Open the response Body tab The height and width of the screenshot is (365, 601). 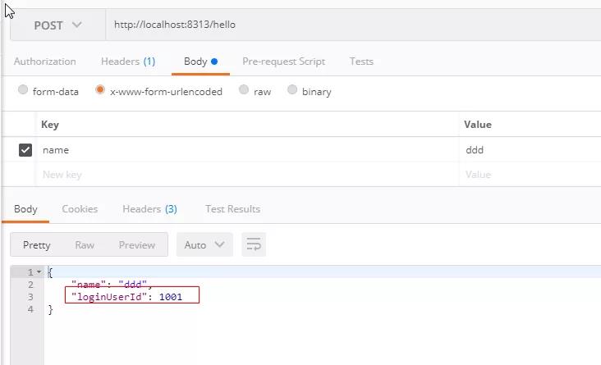click(x=25, y=209)
